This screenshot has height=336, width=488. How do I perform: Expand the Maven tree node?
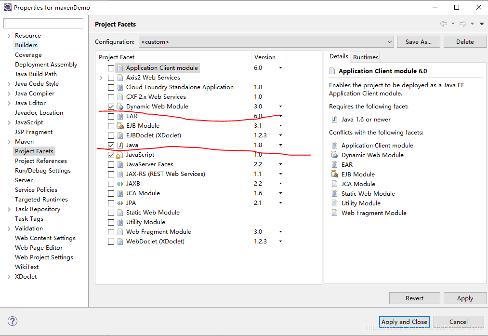point(9,142)
